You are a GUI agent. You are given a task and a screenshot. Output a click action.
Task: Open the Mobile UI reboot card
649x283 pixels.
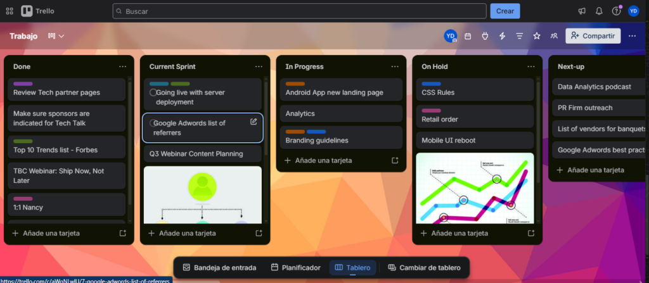(475, 141)
